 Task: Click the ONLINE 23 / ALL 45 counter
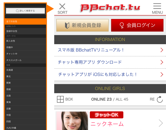click(x=110, y=99)
